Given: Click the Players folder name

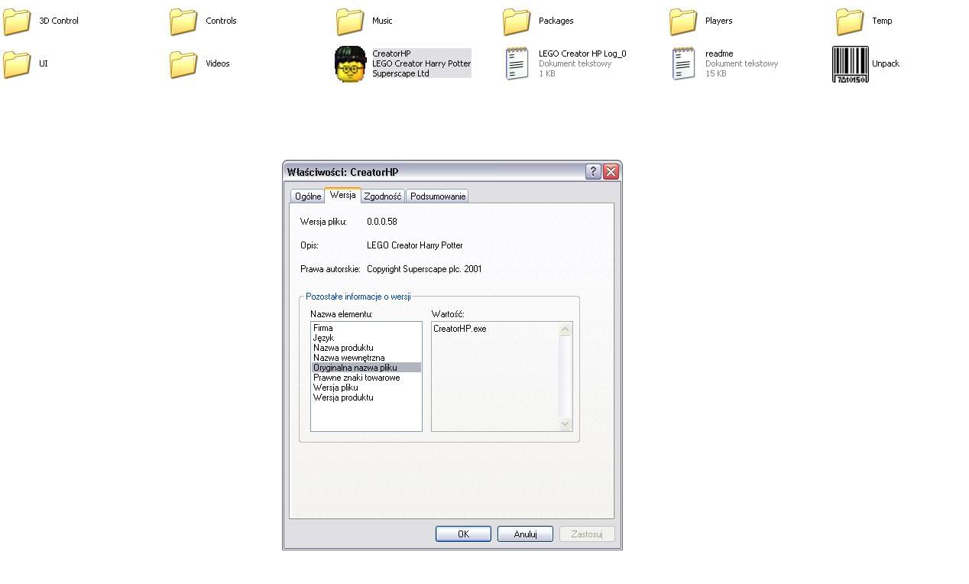Looking at the screenshot, I should [718, 21].
